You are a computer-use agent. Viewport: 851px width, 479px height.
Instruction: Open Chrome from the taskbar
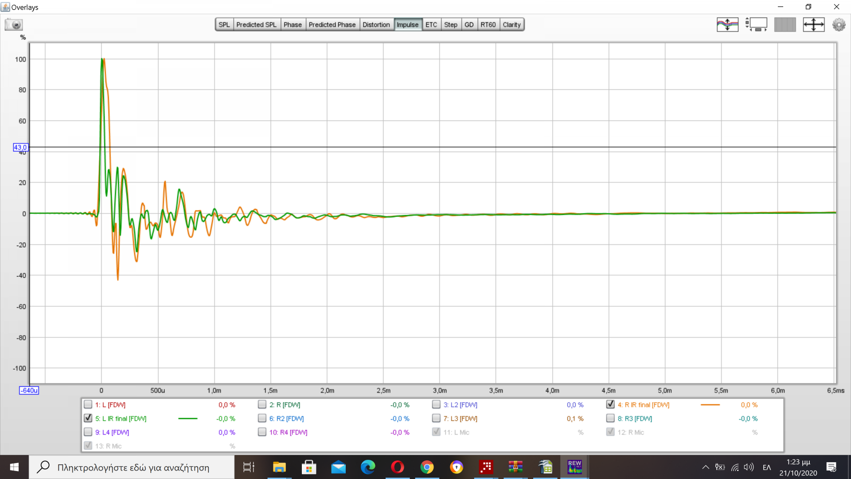click(427, 467)
